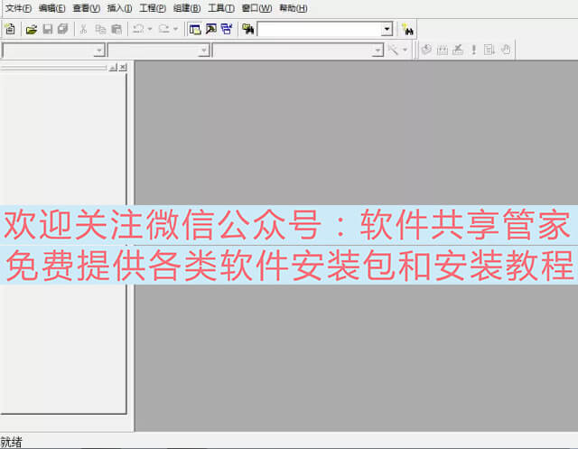Click the 就绪 status bar text
Screen dimensions: 578x449
point(11,442)
